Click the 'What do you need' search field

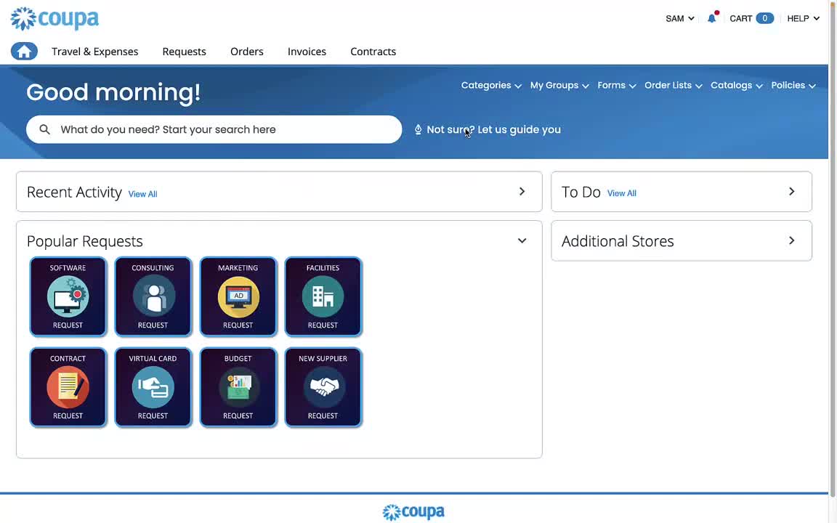214,129
